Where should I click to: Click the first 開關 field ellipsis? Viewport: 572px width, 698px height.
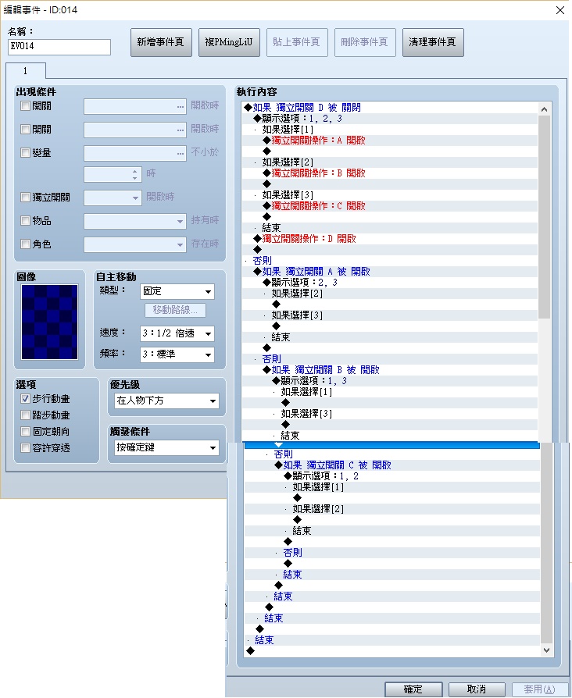(x=180, y=107)
